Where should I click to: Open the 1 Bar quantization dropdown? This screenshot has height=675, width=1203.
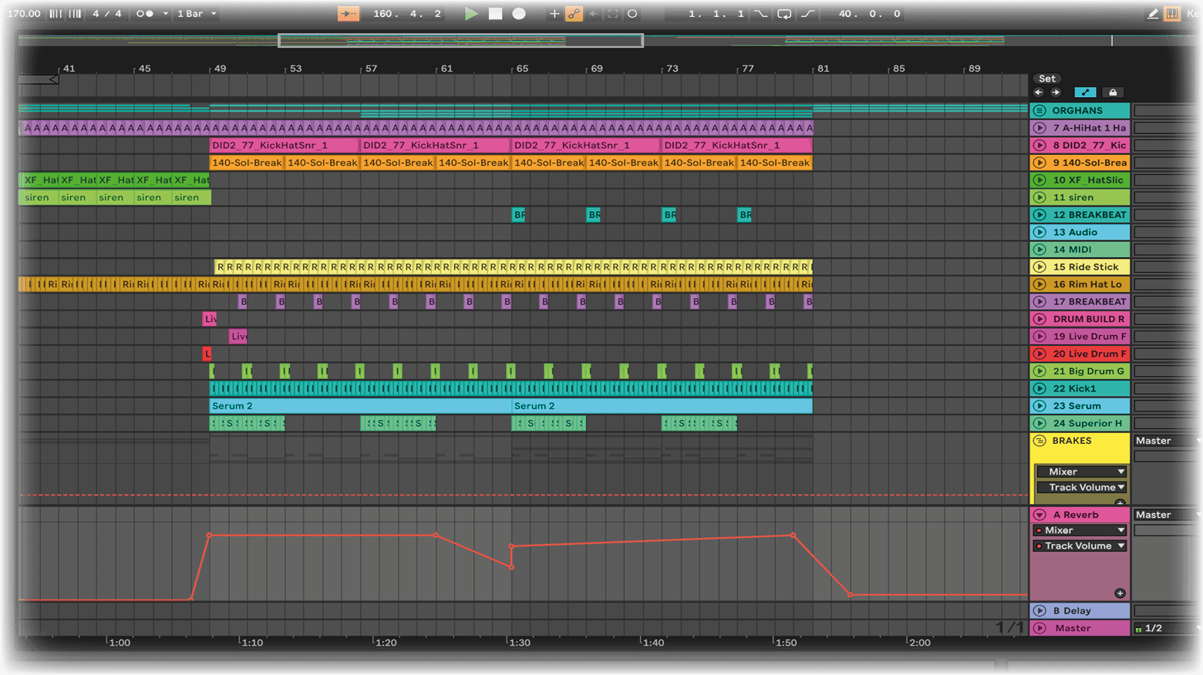(x=197, y=14)
